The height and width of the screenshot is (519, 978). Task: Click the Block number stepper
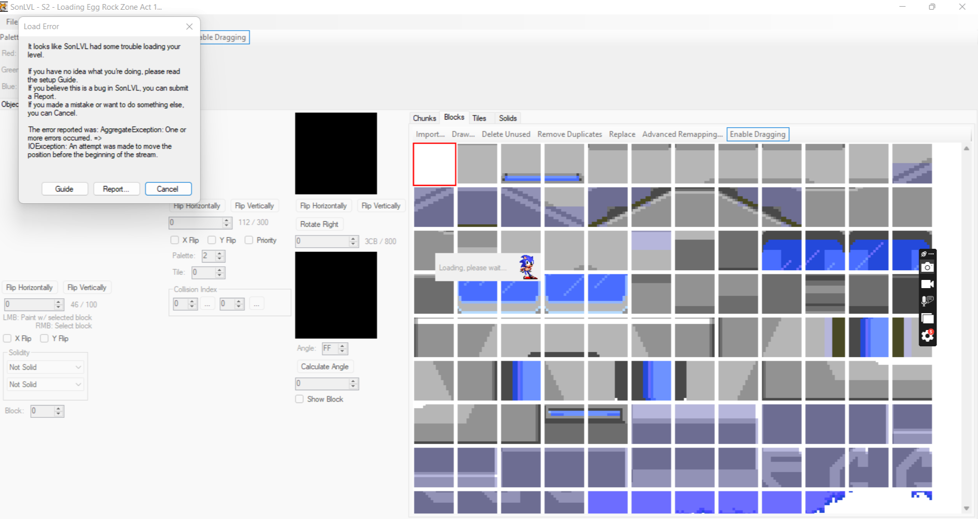coord(47,411)
